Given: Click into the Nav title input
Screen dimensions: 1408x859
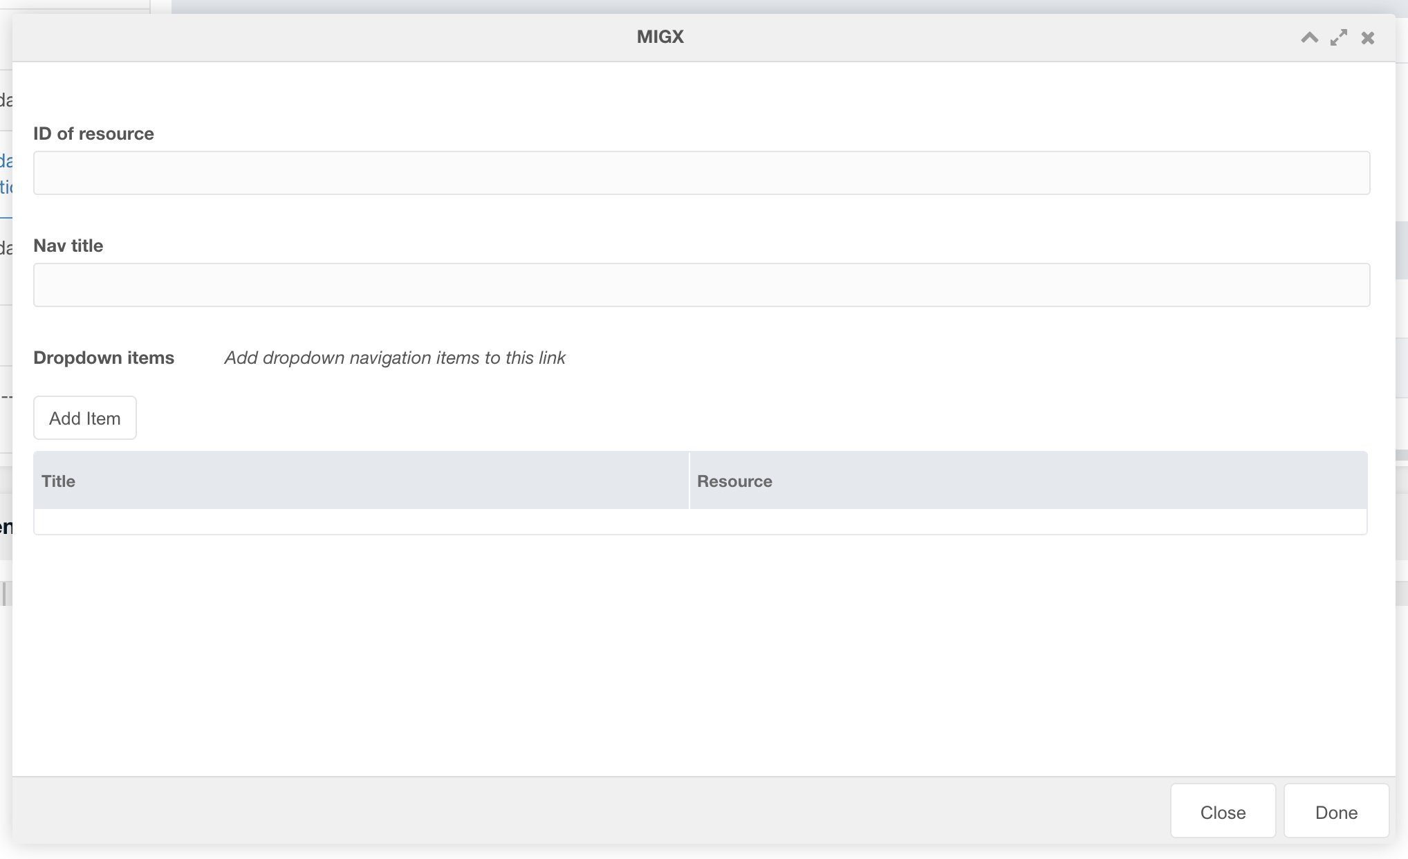Looking at the screenshot, I should (701, 285).
